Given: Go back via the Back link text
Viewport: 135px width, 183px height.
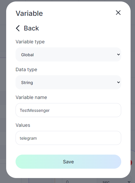Looking at the screenshot, I should 31,28.
